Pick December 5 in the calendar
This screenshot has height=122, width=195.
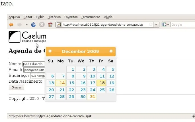111,69
